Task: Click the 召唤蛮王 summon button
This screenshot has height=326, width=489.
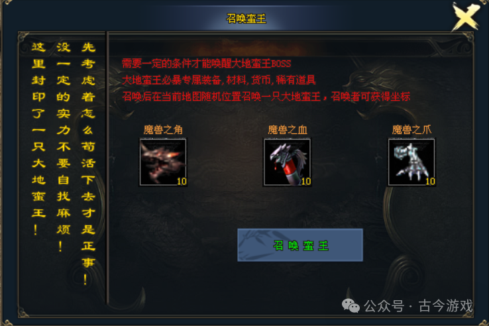Action: tap(300, 245)
